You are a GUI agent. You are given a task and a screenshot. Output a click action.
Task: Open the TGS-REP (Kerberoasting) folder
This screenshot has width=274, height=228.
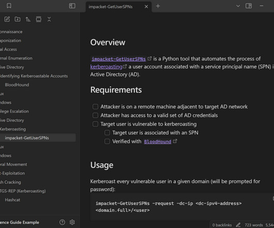pyautogui.click(x=23, y=191)
